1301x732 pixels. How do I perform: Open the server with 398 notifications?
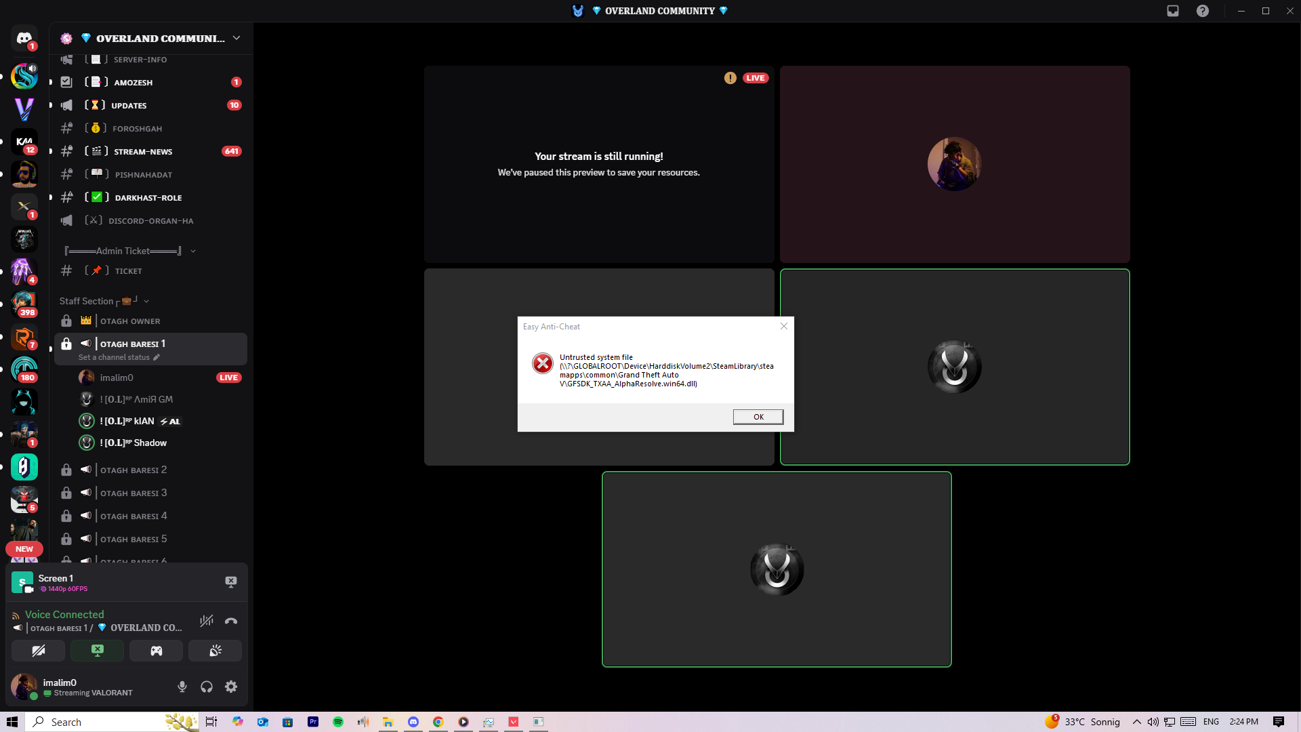pos(24,304)
